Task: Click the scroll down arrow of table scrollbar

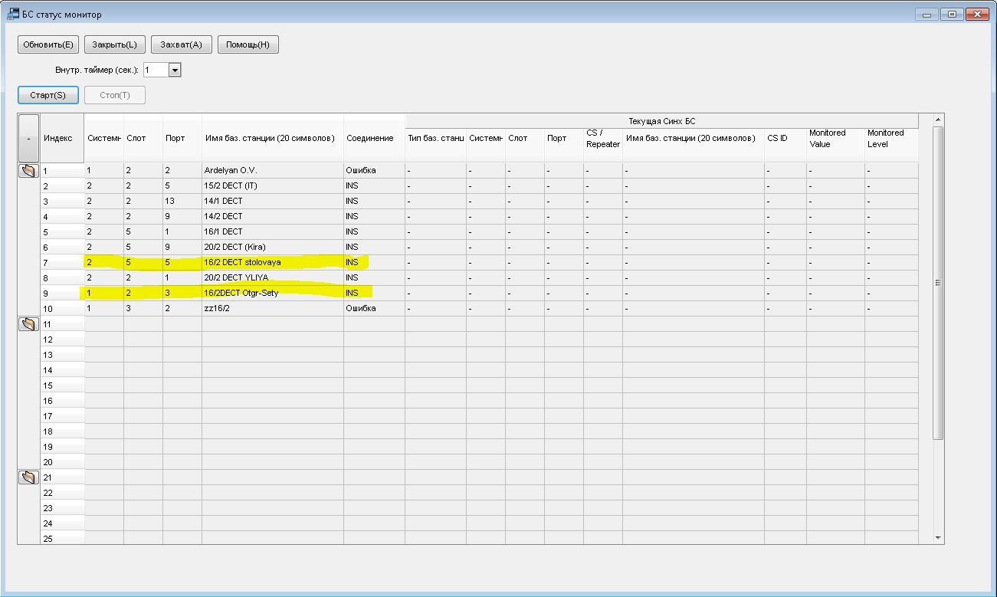Action: 938,539
